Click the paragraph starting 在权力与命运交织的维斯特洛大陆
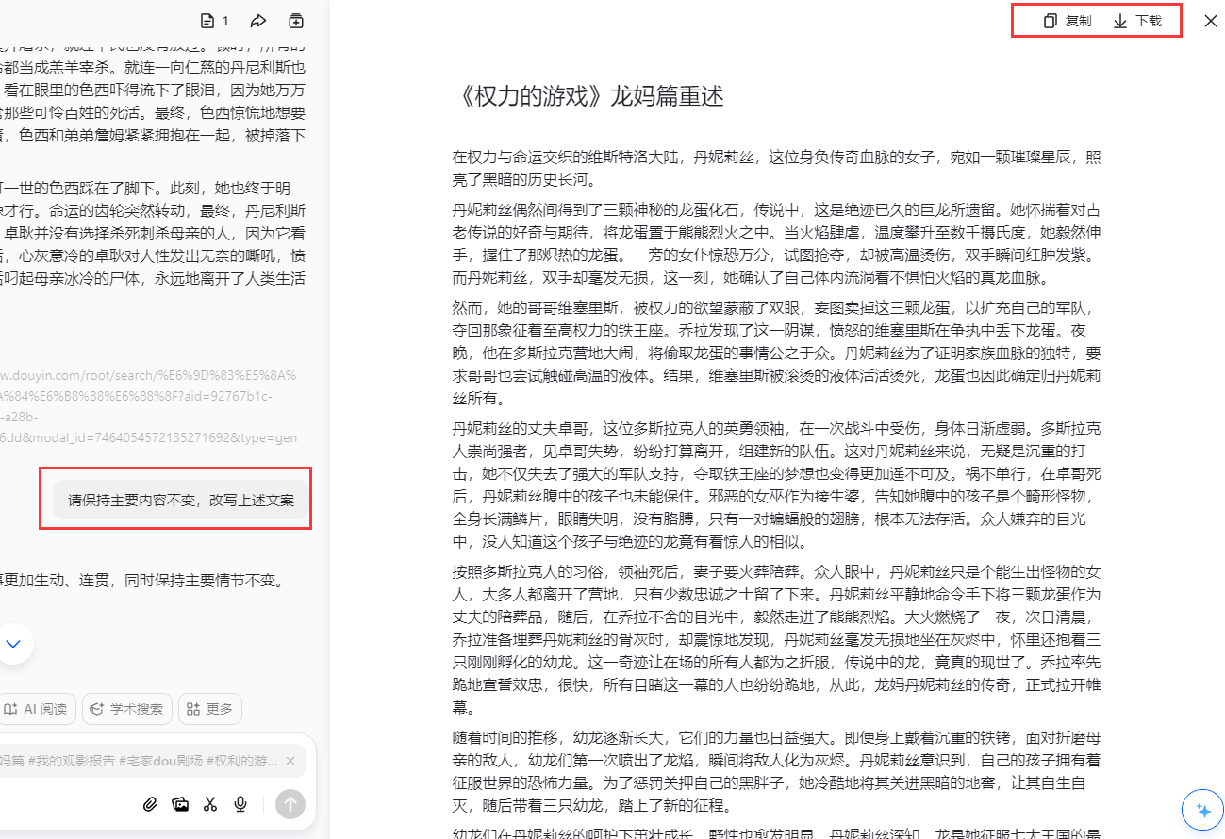This screenshot has width=1225, height=839. tap(776, 168)
